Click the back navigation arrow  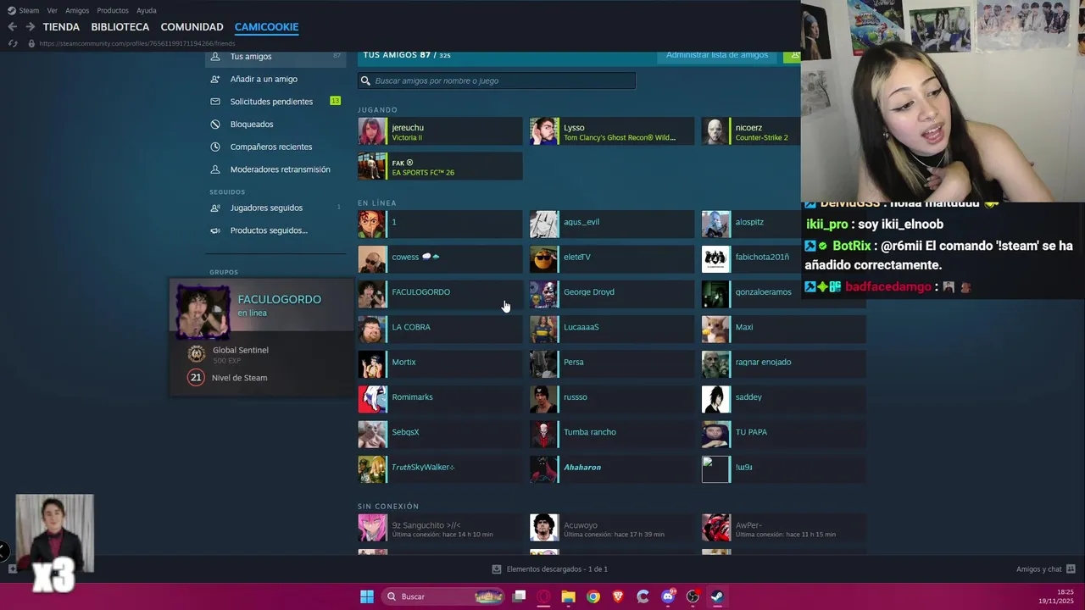point(12,27)
